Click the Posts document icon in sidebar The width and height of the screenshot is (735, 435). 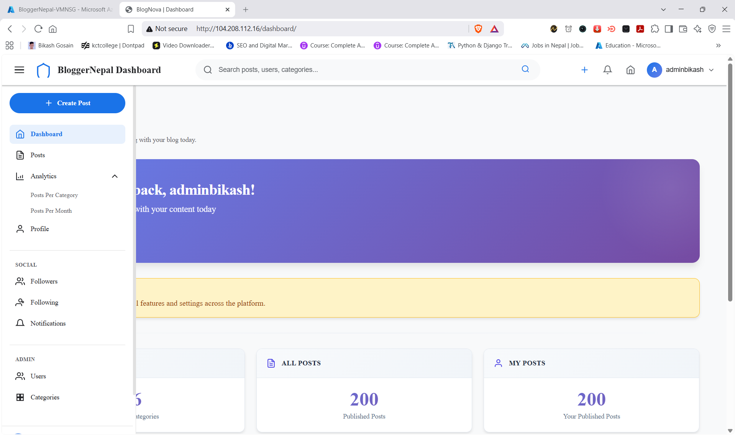20,155
